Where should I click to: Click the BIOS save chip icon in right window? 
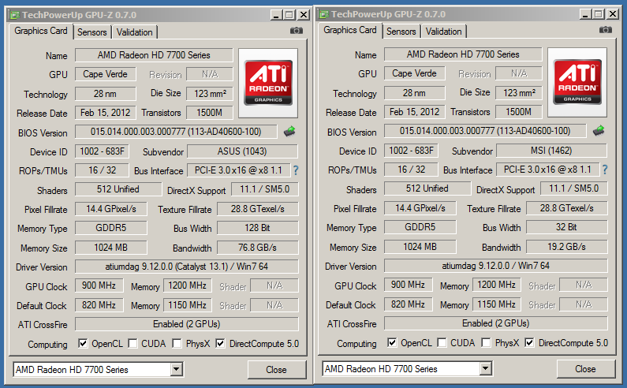pyautogui.click(x=599, y=130)
